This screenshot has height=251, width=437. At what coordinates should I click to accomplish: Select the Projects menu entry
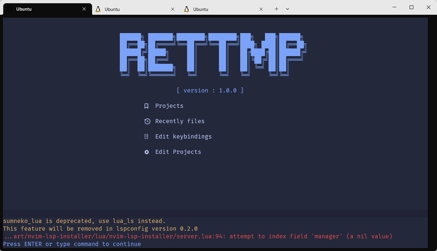click(x=169, y=106)
